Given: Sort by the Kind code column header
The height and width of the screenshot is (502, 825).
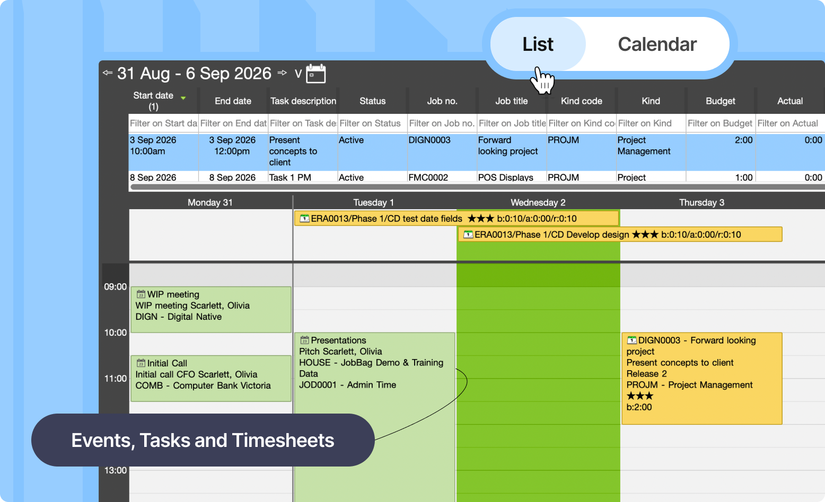Looking at the screenshot, I should coord(582,101).
